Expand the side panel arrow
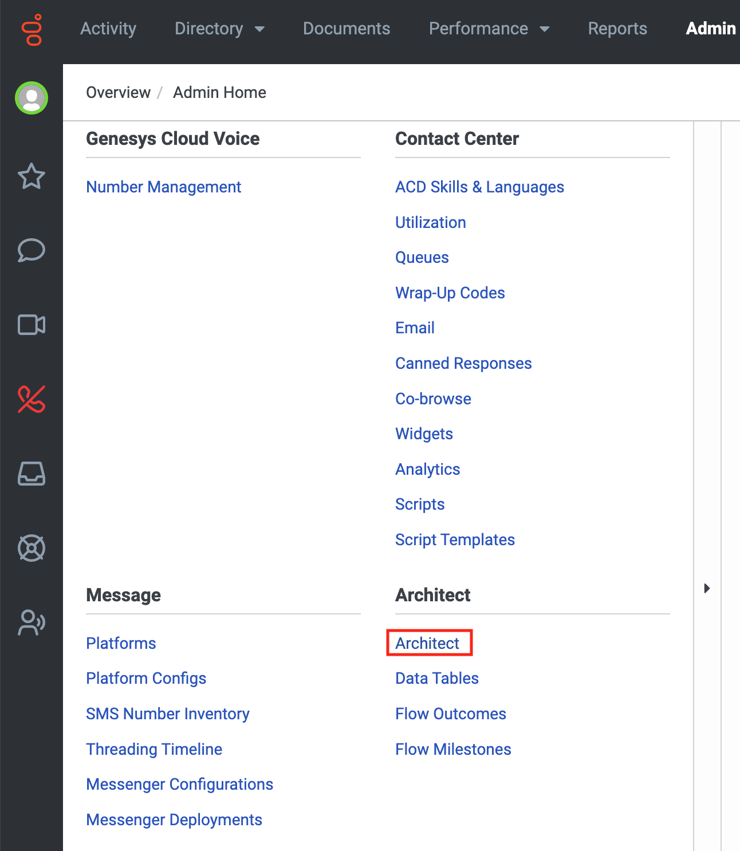This screenshot has height=851, width=740. tap(707, 588)
